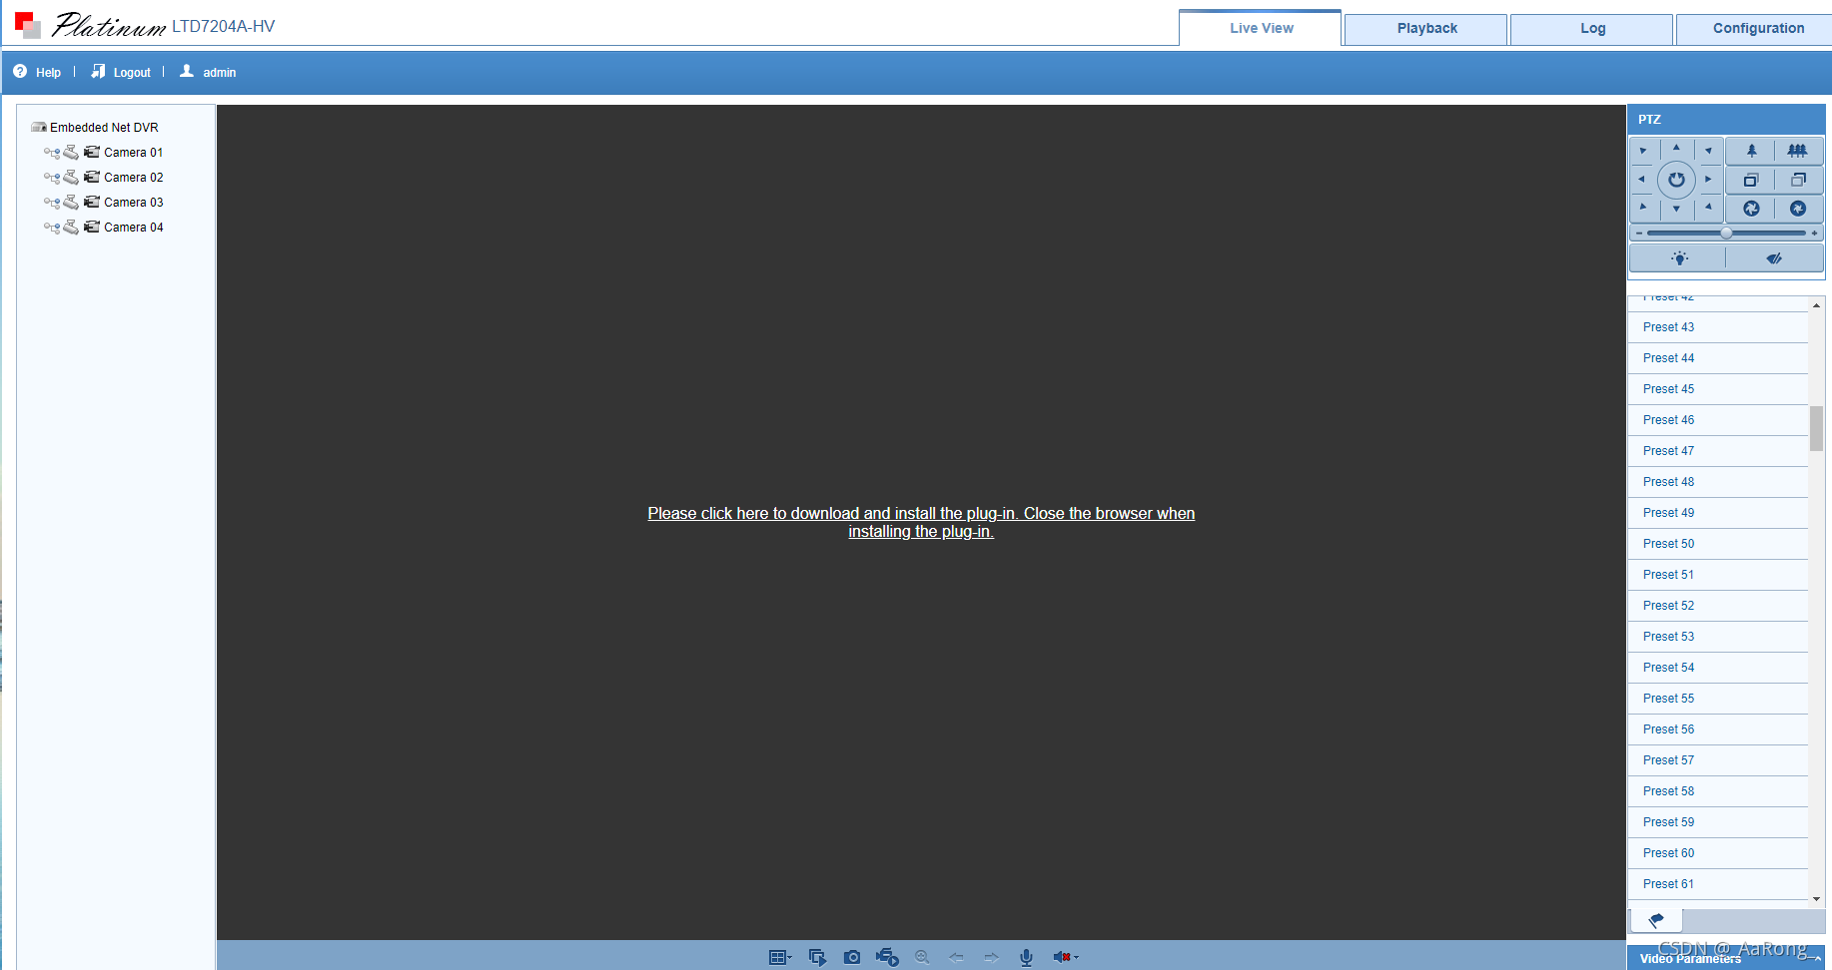The image size is (1832, 970).
Task: Go to previous page arrow
Action: click(x=956, y=957)
